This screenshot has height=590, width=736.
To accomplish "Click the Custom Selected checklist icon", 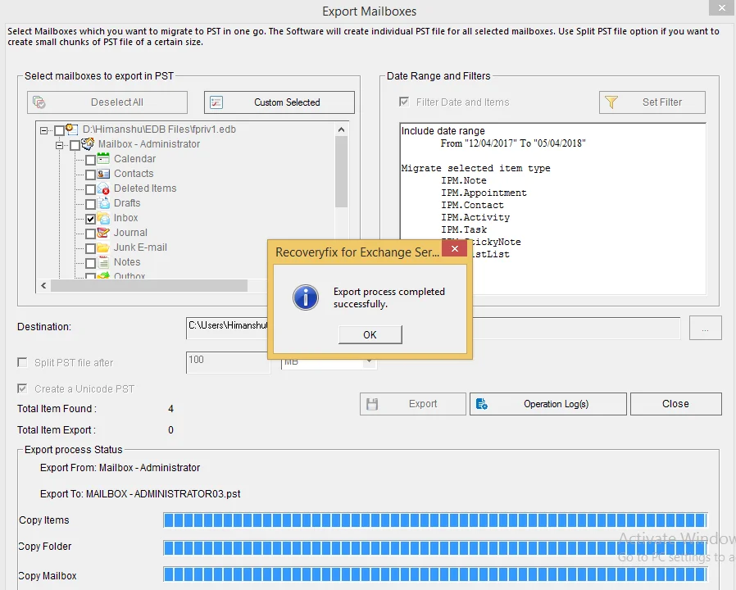I will tap(216, 102).
